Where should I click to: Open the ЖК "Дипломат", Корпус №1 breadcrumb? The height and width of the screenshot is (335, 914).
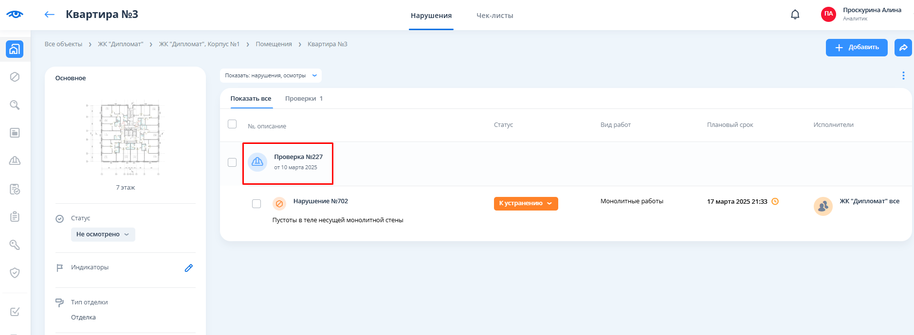(199, 44)
